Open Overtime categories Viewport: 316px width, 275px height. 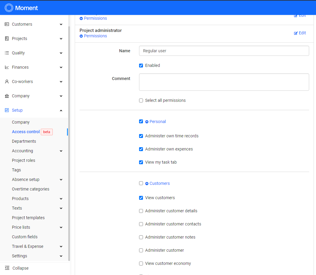click(31, 189)
